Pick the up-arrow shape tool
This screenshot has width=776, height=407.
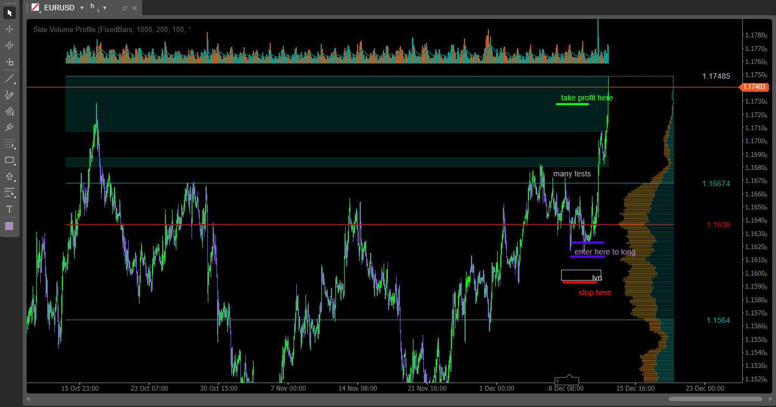click(9, 176)
